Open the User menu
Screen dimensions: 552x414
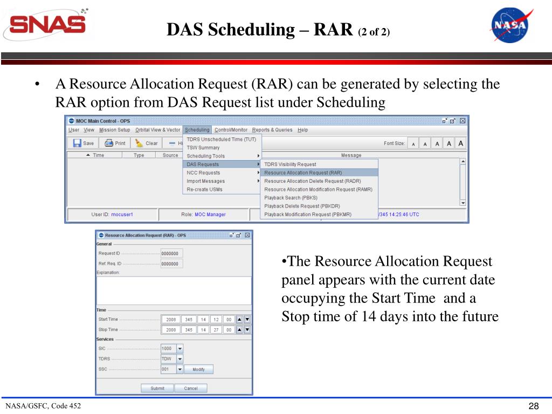coord(73,130)
